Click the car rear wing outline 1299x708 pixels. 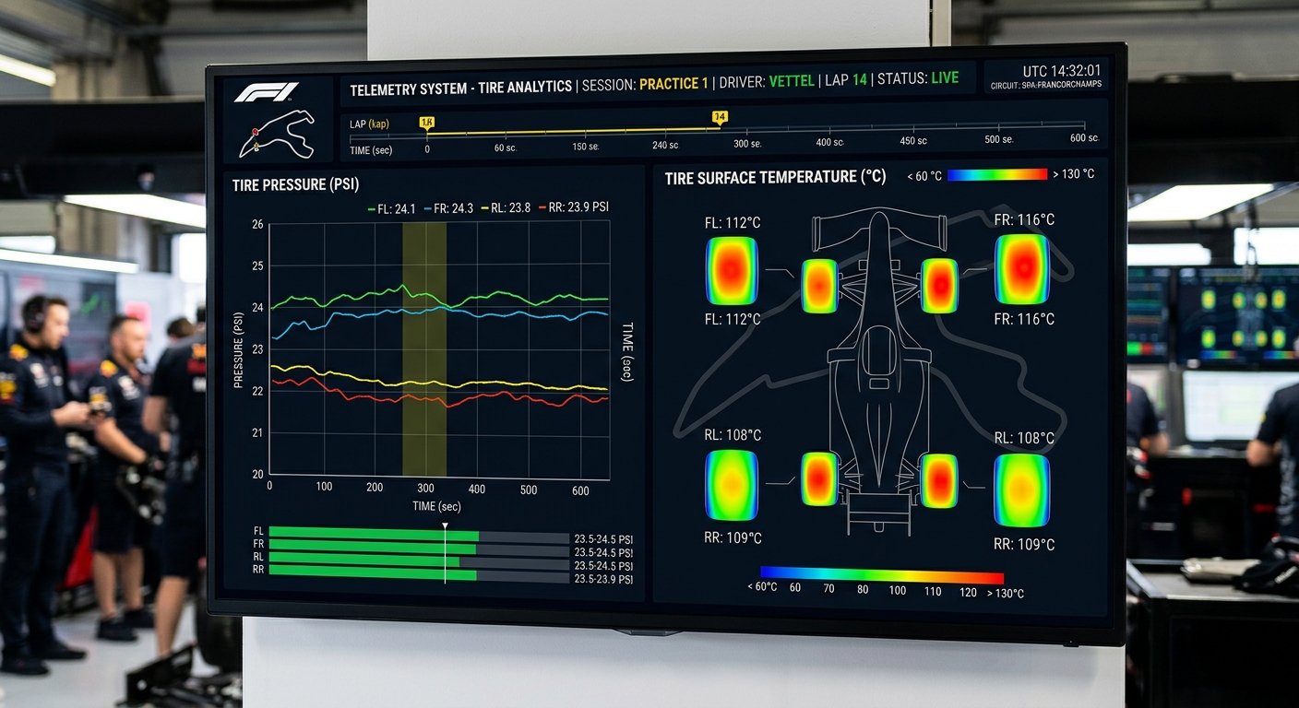click(879, 512)
